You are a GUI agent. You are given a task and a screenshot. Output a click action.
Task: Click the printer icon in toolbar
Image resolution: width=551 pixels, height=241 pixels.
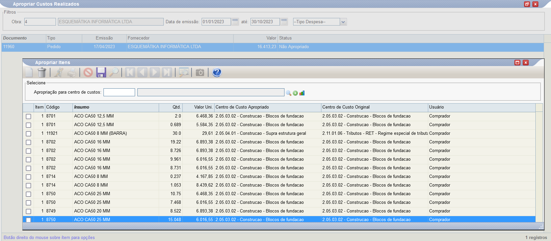(x=72, y=72)
